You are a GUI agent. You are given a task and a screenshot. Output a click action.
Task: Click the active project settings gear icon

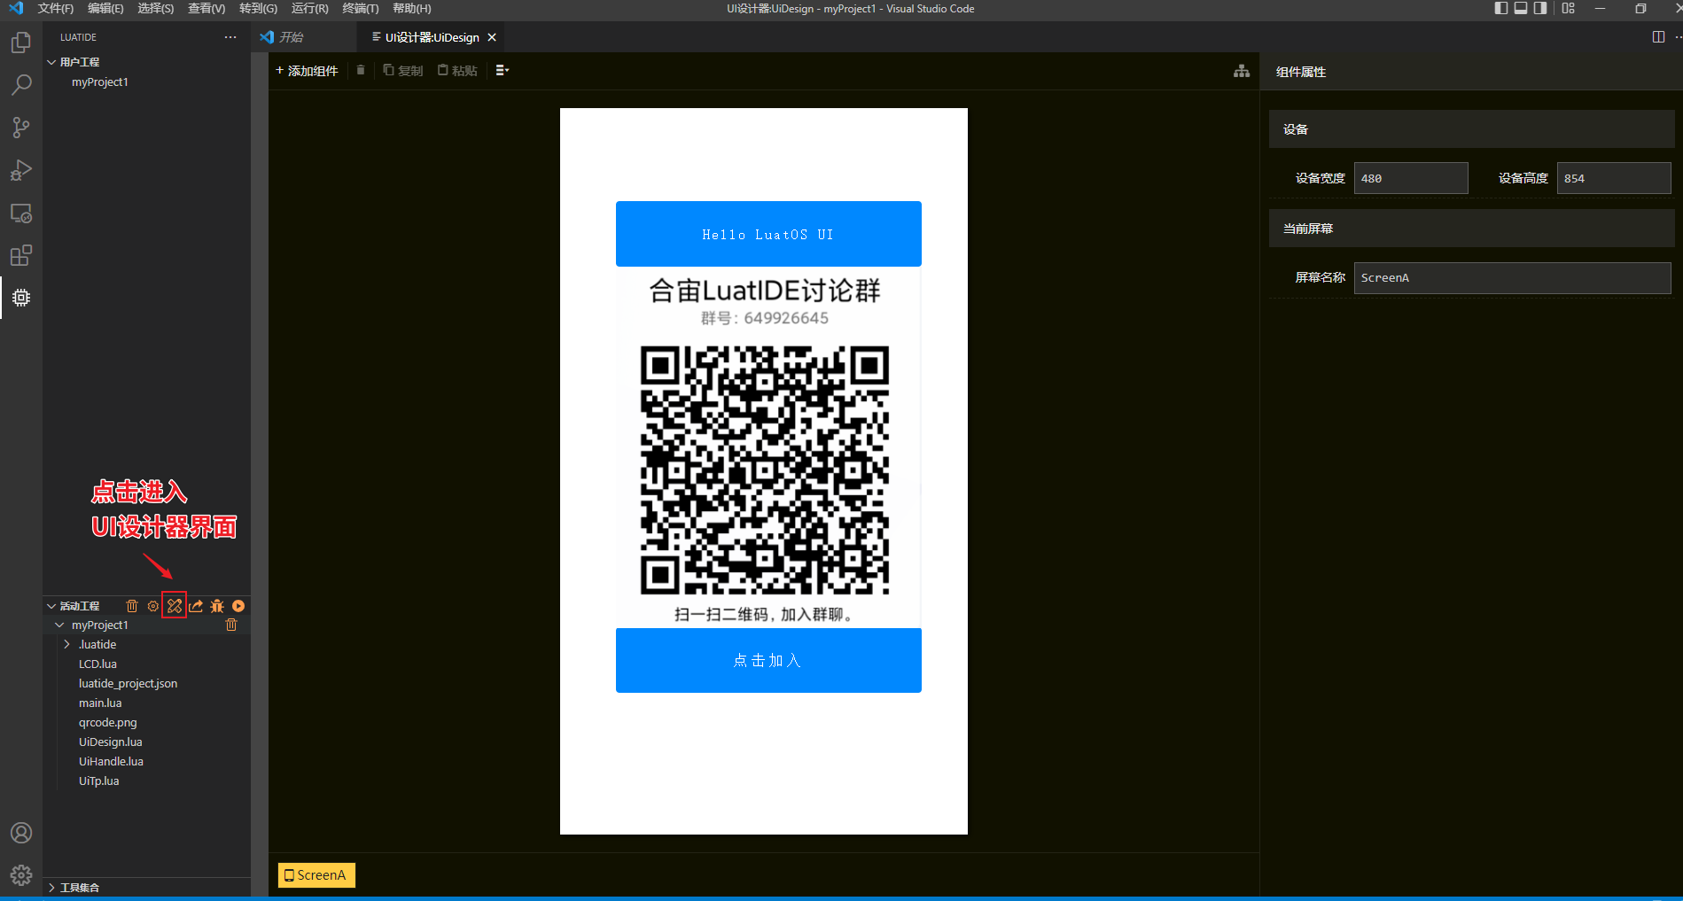153,606
